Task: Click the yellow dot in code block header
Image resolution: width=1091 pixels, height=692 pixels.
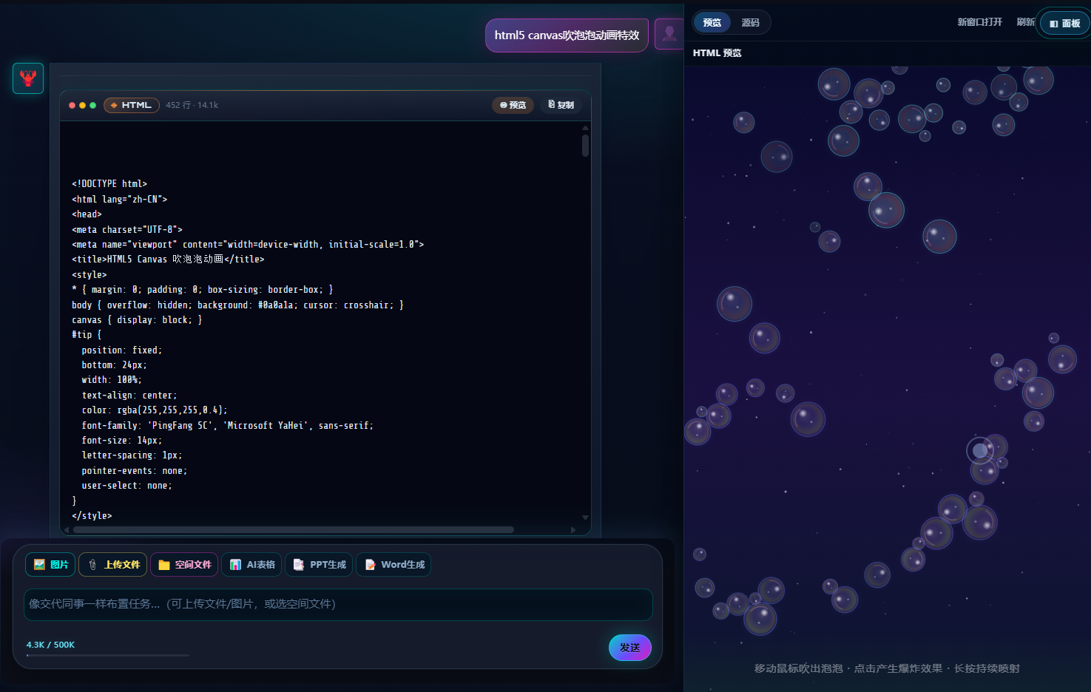Action: click(82, 105)
